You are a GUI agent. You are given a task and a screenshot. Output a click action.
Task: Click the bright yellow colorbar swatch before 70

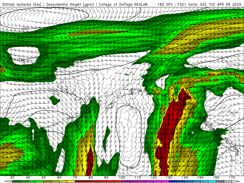[x=71, y=181]
